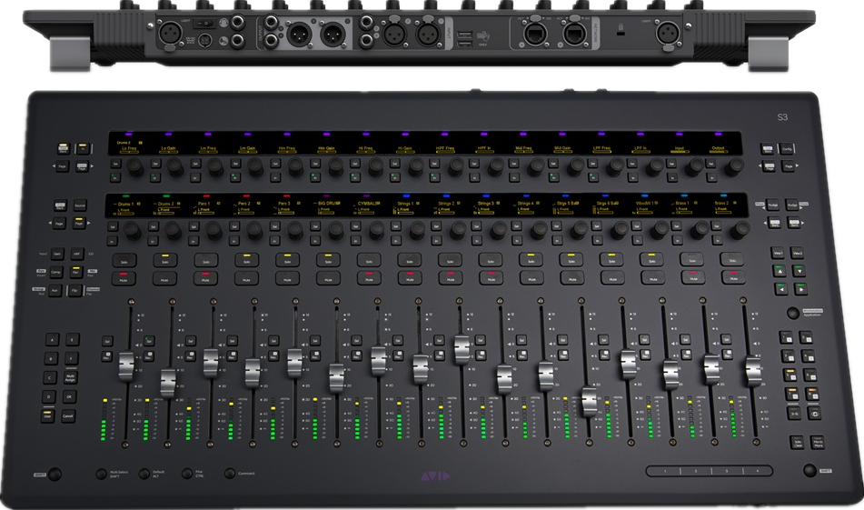Tap the left arrow navigation button below View 1
Image resolution: width=864 pixels, height=510 pixels.
780,289
